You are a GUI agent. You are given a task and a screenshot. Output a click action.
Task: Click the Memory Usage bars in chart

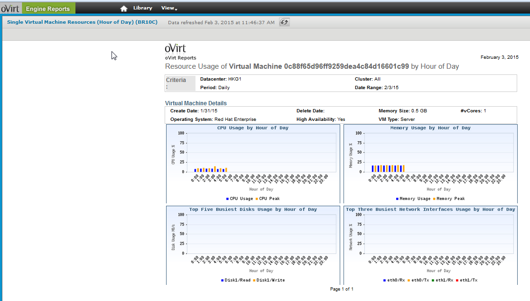[x=388, y=168]
